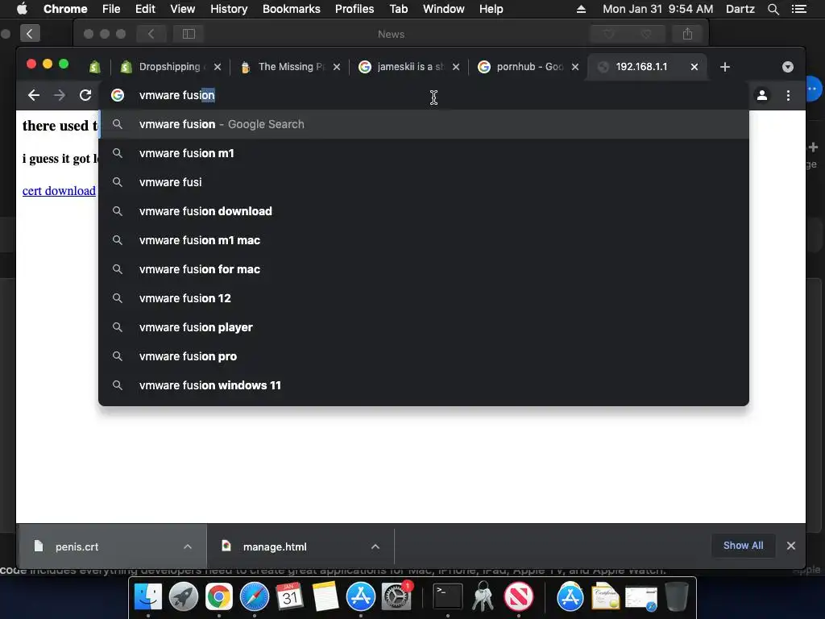Screen dimensions: 825x619
Task: Pick the 'vmware fusion m1 mac' suggestion
Action: (424, 240)
